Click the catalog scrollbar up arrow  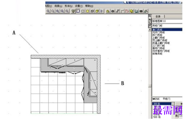(150, 30)
